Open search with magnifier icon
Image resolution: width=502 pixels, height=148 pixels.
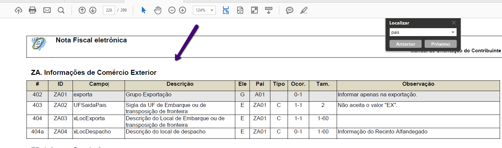pos(61,10)
